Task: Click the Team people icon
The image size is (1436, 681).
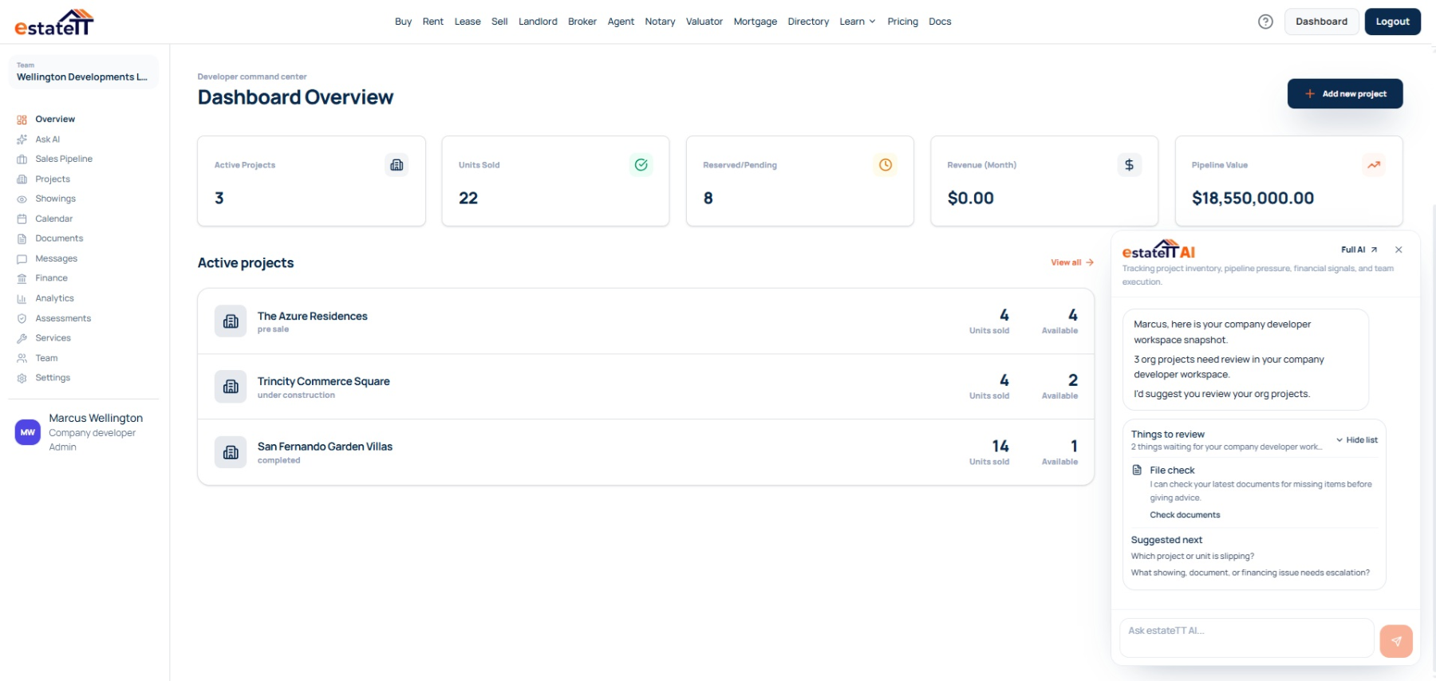Action: coord(22,358)
